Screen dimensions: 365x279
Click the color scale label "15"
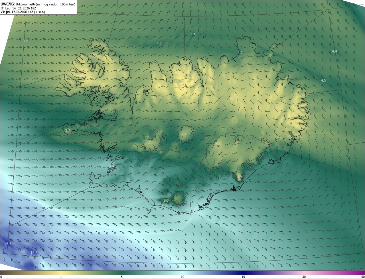point(243,277)
